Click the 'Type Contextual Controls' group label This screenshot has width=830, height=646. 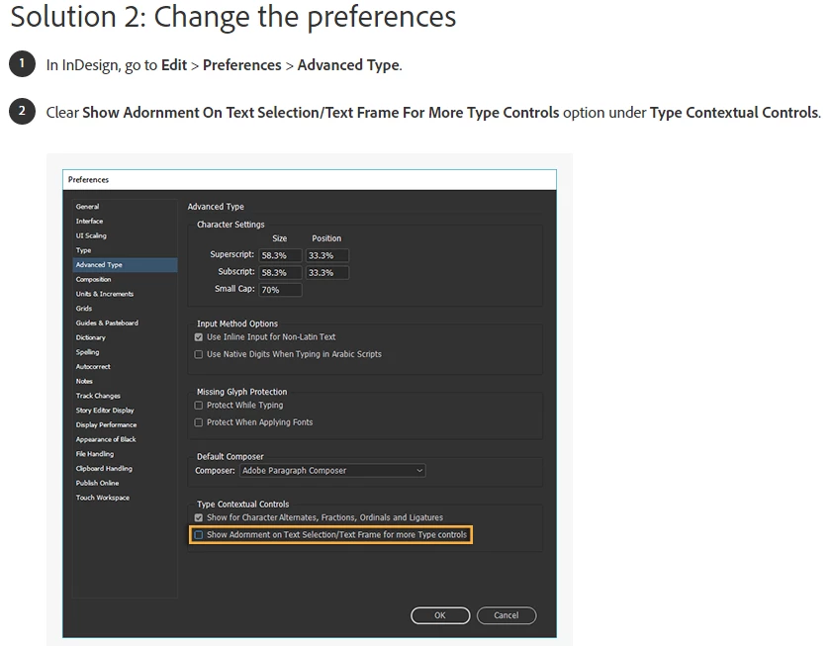tap(243, 505)
